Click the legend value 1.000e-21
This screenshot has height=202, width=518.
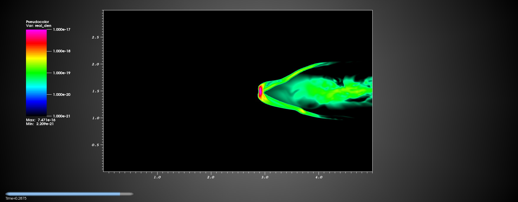[x=62, y=116]
